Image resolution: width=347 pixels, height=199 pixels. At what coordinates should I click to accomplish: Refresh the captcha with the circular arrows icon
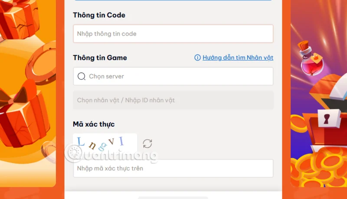(147, 144)
